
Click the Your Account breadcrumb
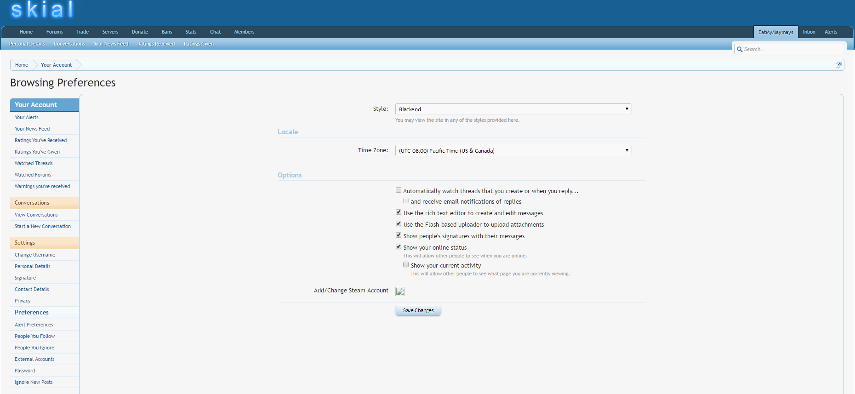pos(57,65)
